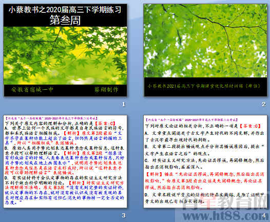
Task: Click the red 【解析】 paragraph on slide 4
Action: click(x=205, y=181)
